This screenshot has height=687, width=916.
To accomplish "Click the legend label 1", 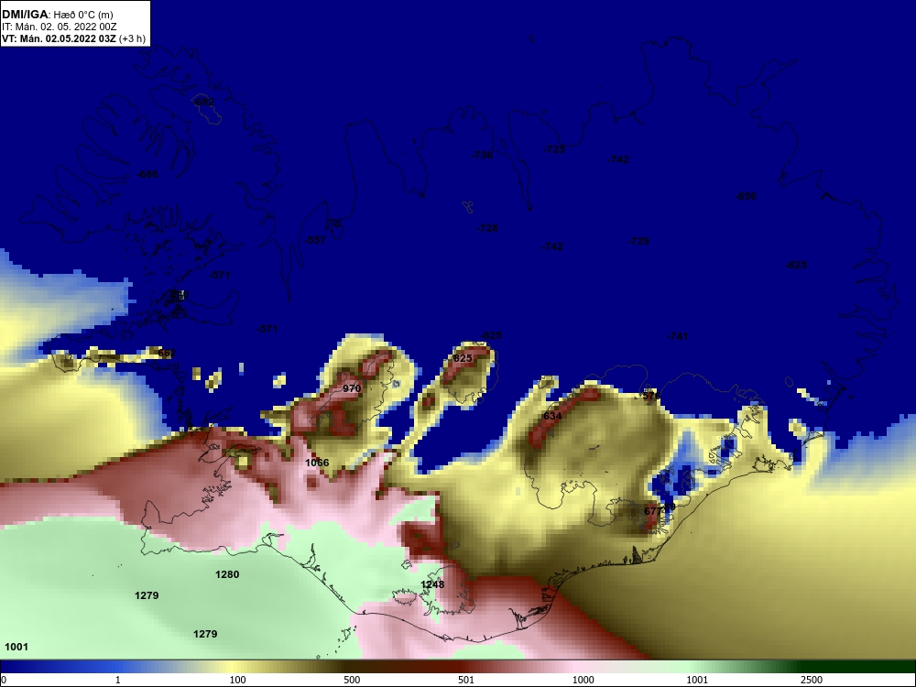I will pyautogui.click(x=118, y=680).
